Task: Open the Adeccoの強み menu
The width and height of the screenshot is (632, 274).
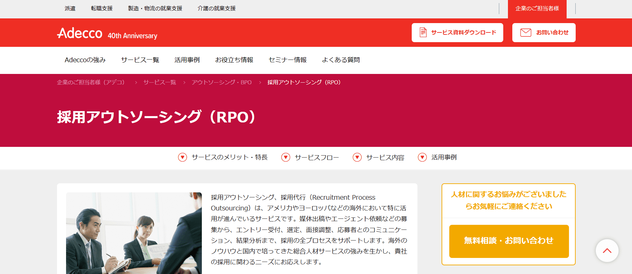Action: pyautogui.click(x=85, y=60)
